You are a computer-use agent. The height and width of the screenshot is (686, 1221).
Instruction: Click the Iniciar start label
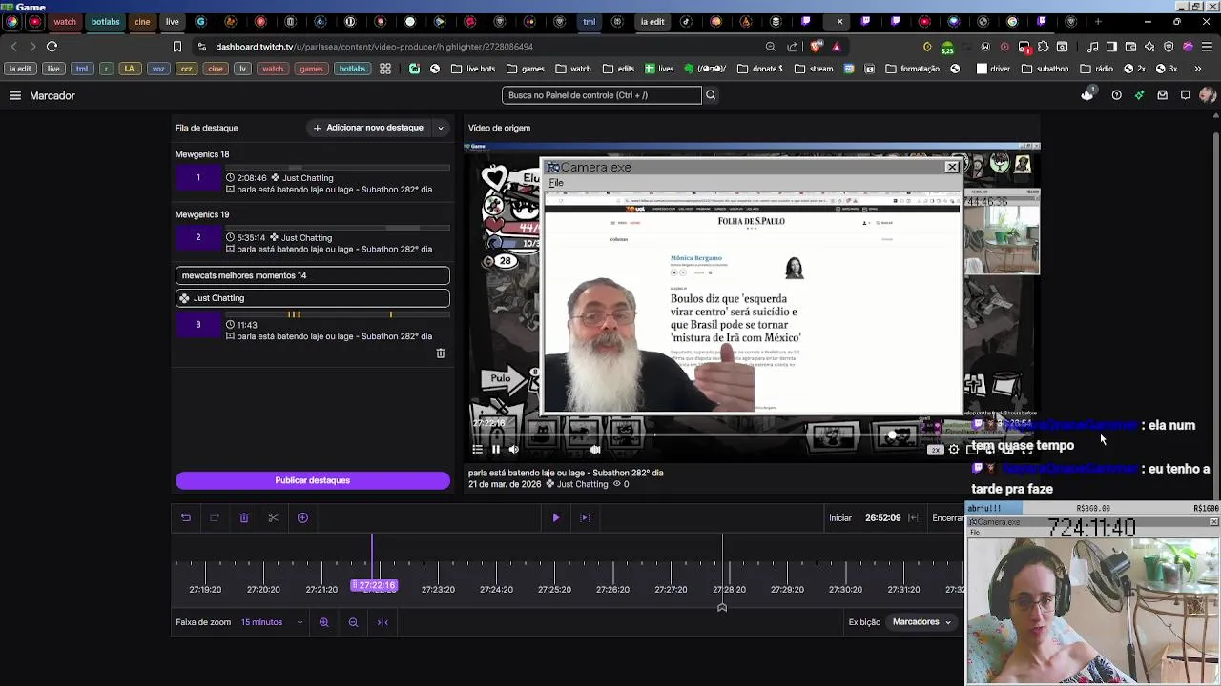(x=840, y=518)
